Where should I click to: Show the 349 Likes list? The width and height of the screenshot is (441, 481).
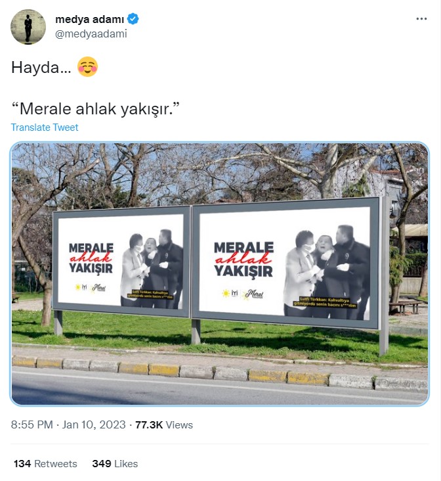115,463
